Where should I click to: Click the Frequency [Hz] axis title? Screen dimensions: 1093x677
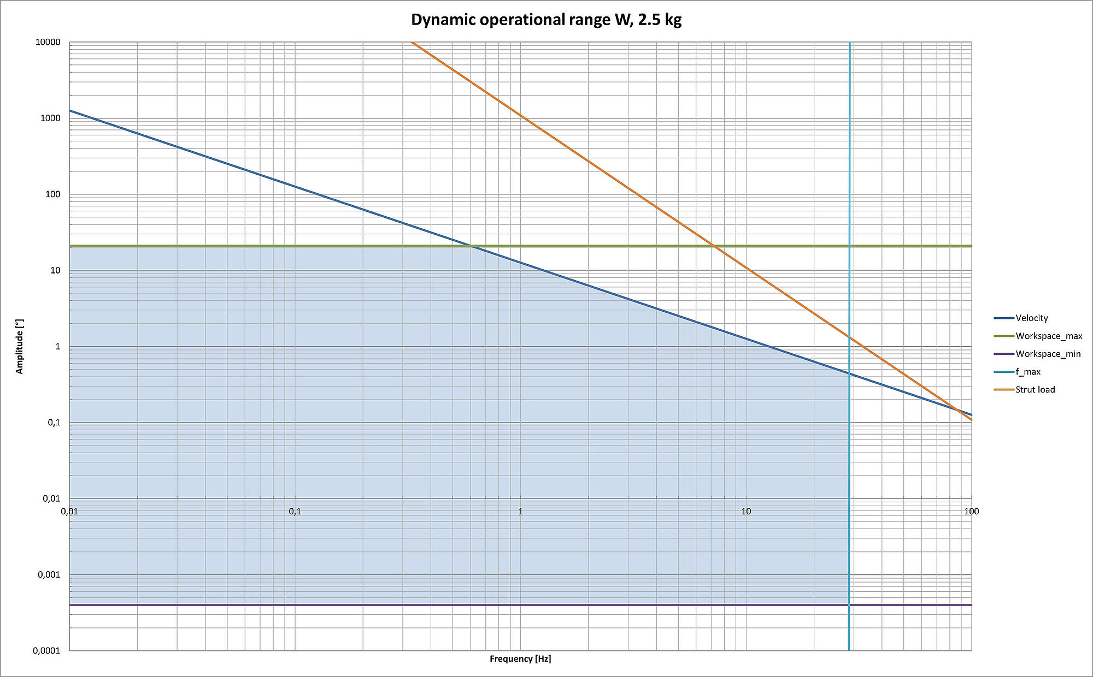pos(520,659)
